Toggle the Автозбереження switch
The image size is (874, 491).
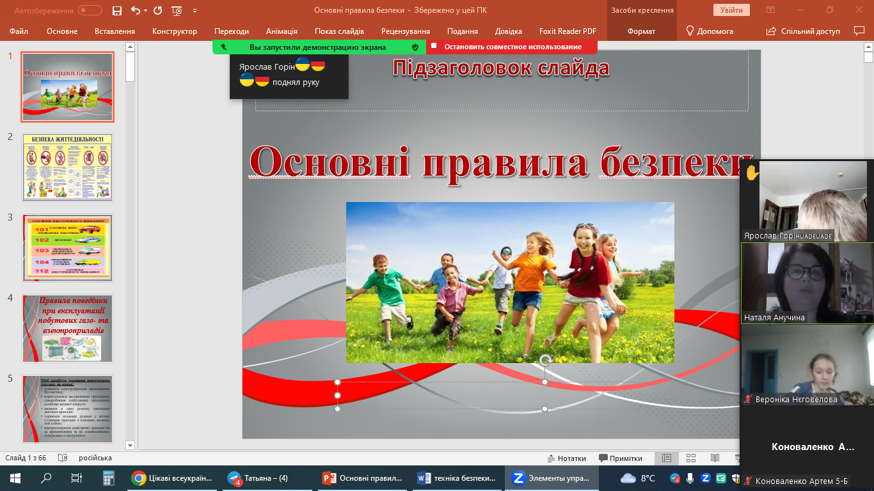coord(90,10)
